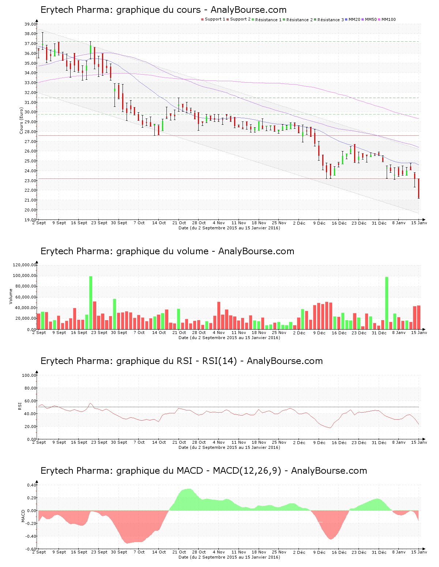Click the last red candlestick on 15 Janv

coord(419,188)
